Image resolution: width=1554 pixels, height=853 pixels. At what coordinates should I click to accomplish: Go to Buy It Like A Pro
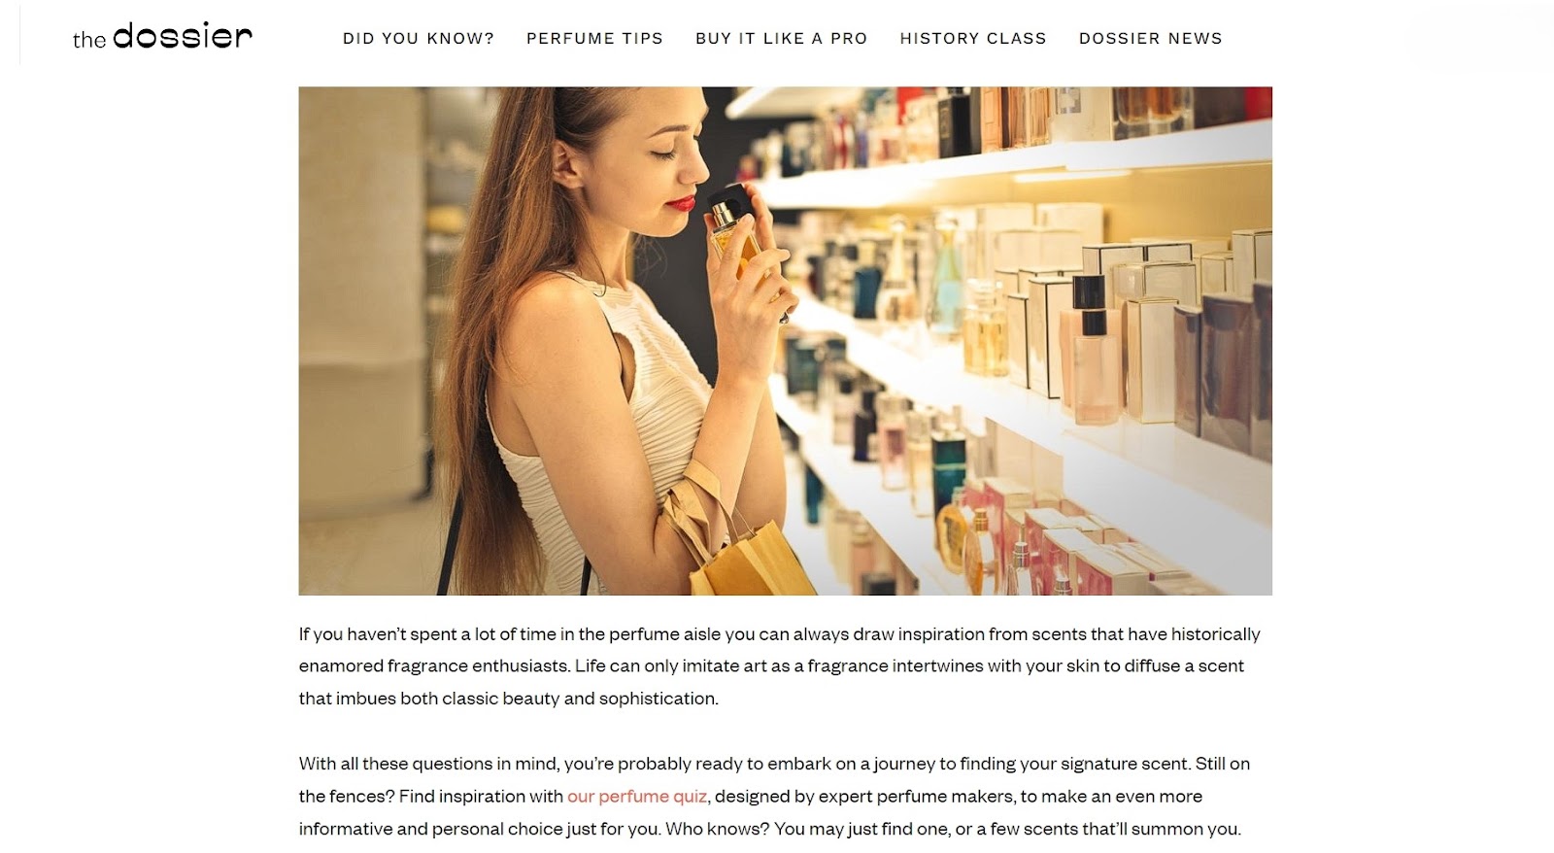[x=782, y=39]
